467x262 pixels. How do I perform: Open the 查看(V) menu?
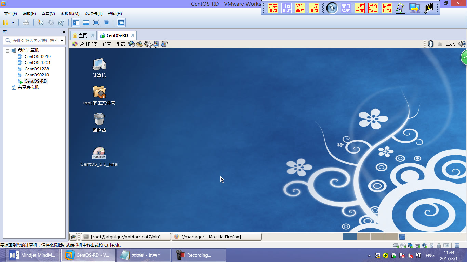point(48,14)
